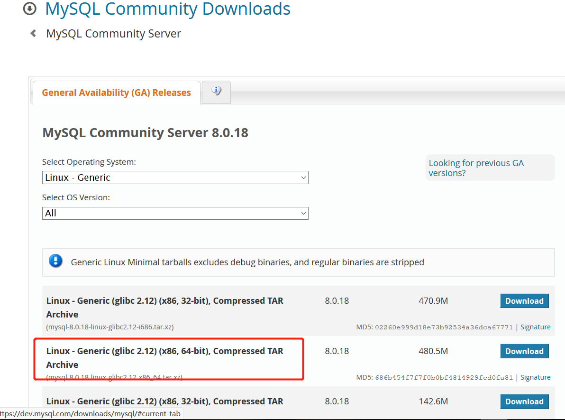The width and height of the screenshot is (565, 420).
Task: Click the Select OS Version label
Action: coord(76,198)
